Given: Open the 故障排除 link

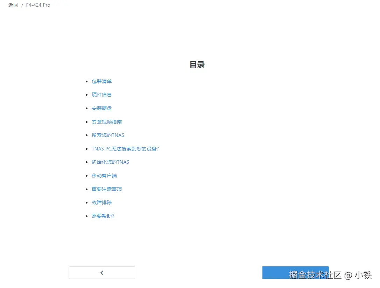Looking at the screenshot, I should [x=101, y=202].
